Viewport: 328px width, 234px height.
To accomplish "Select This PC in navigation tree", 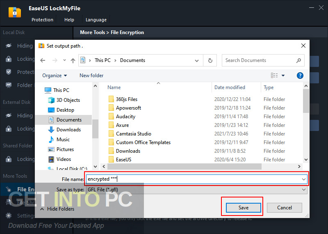I will point(57,90).
